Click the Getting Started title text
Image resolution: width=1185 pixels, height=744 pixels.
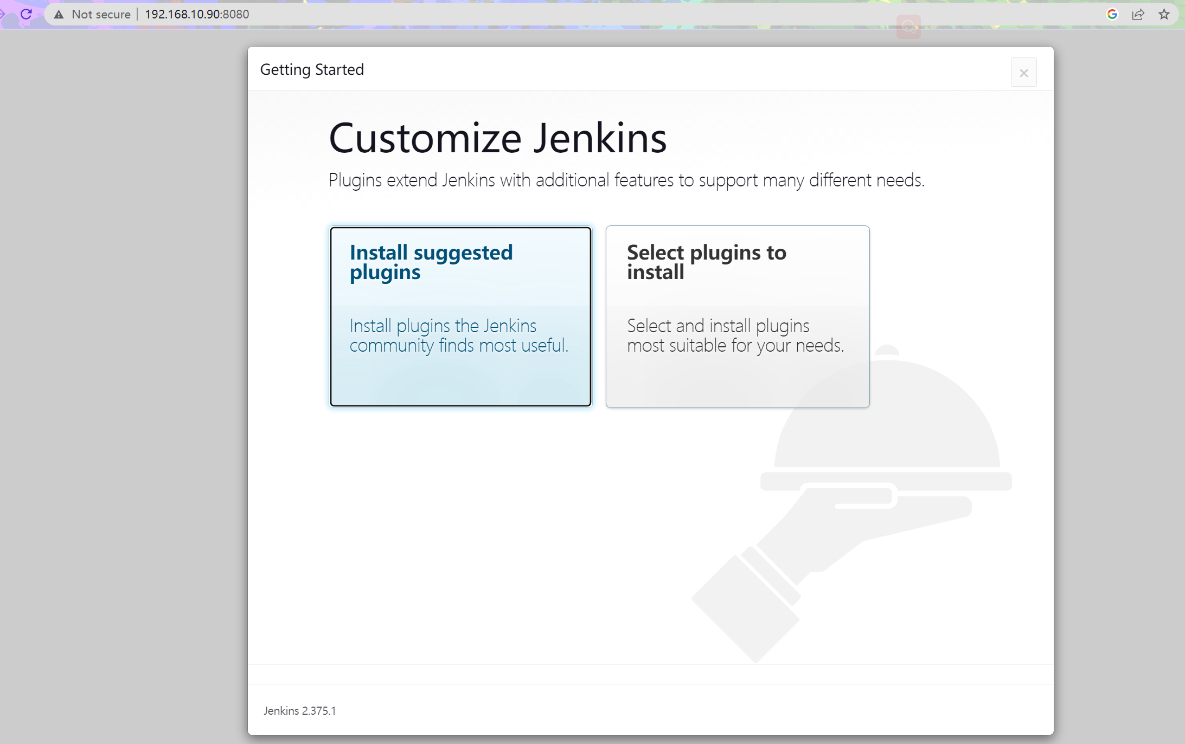pos(312,69)
